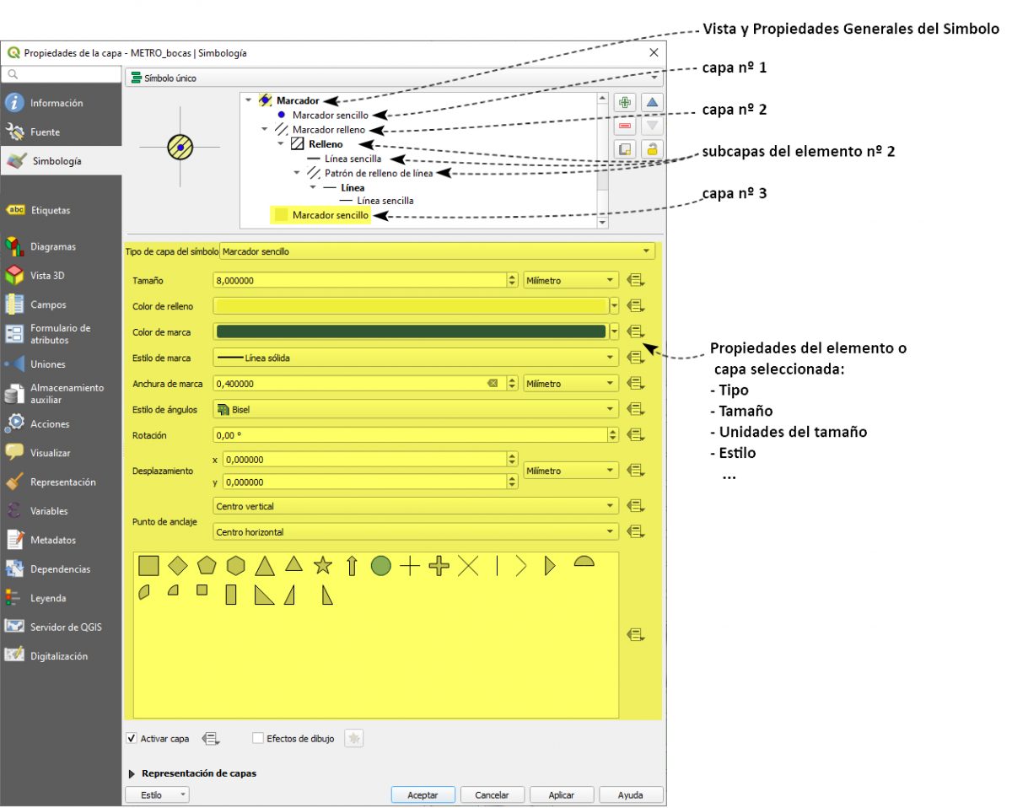This screenshot has width=1012, height=808.
Task: Collapse the Relleno tree node
Action: point(280,144)
